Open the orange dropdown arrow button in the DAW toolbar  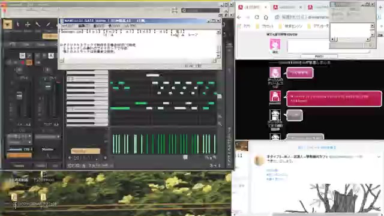tap(7, 24)
